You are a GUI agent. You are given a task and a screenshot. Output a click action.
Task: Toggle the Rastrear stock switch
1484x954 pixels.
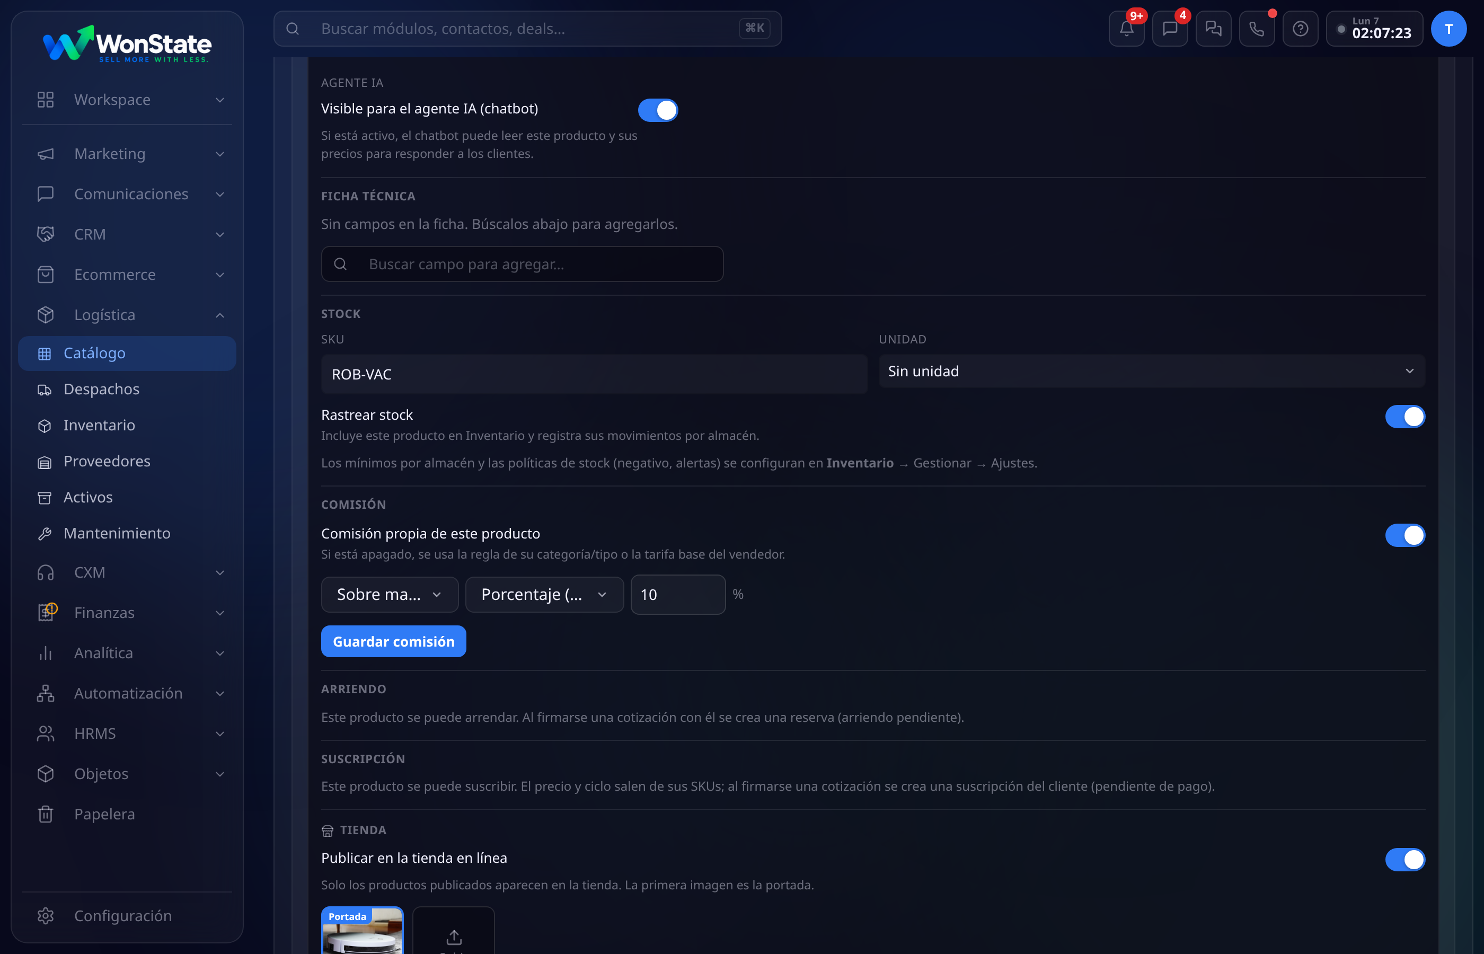[1404, 416]
